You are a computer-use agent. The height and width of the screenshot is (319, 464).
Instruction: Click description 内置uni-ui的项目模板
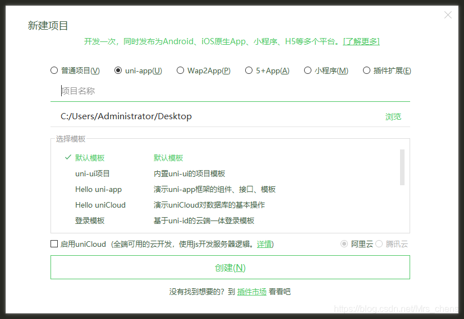pos(190,173)
